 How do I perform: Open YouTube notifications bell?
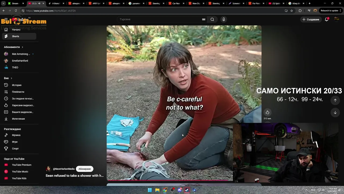click(327, 19)
